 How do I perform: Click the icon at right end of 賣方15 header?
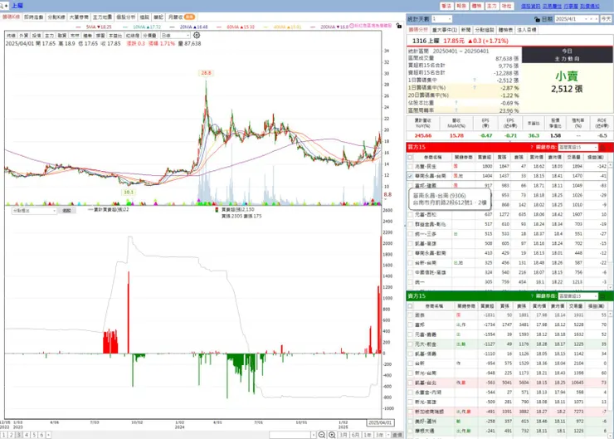click(x=603, y=296)
